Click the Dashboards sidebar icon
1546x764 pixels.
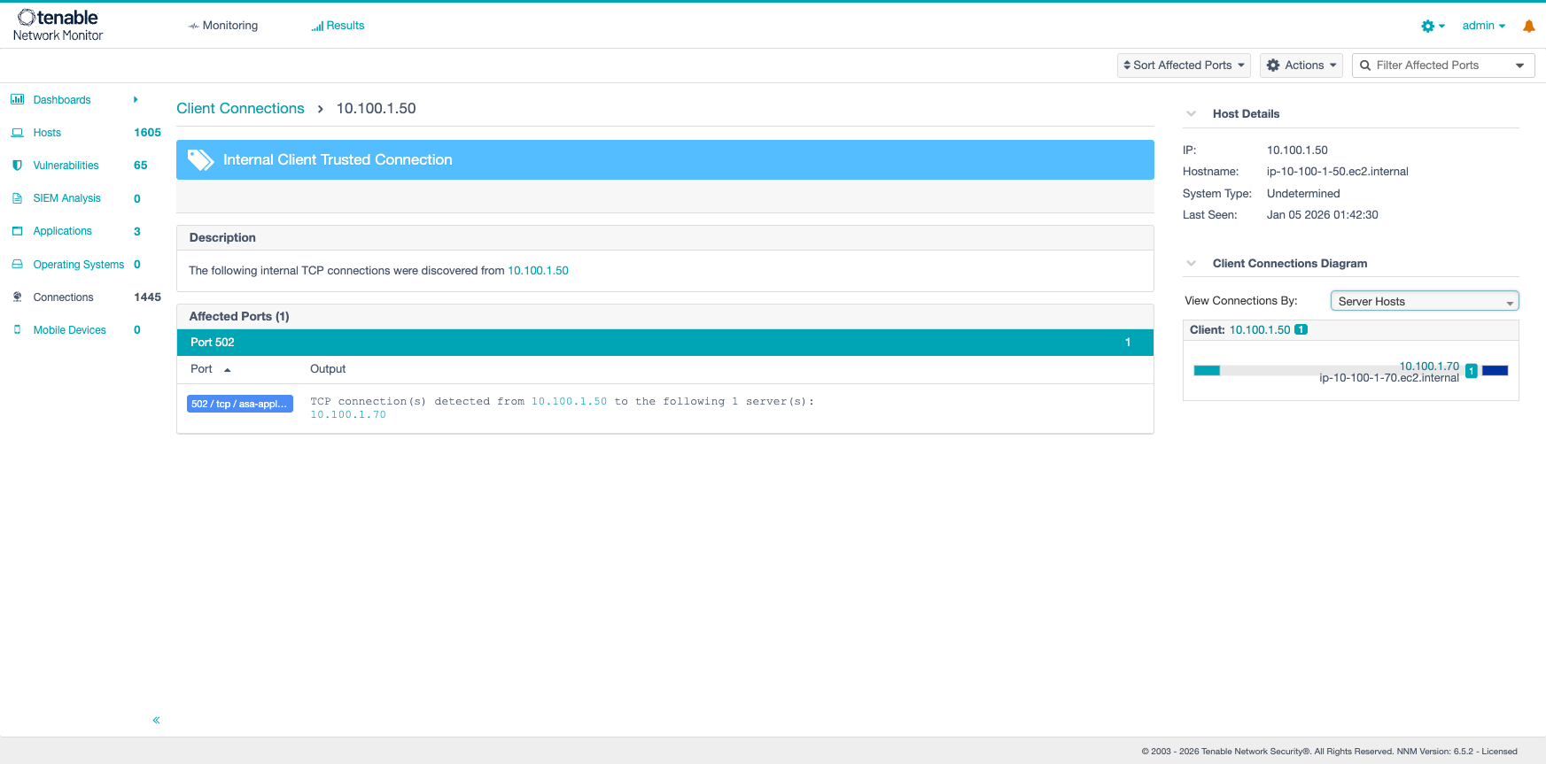click(x=17, y=100)
